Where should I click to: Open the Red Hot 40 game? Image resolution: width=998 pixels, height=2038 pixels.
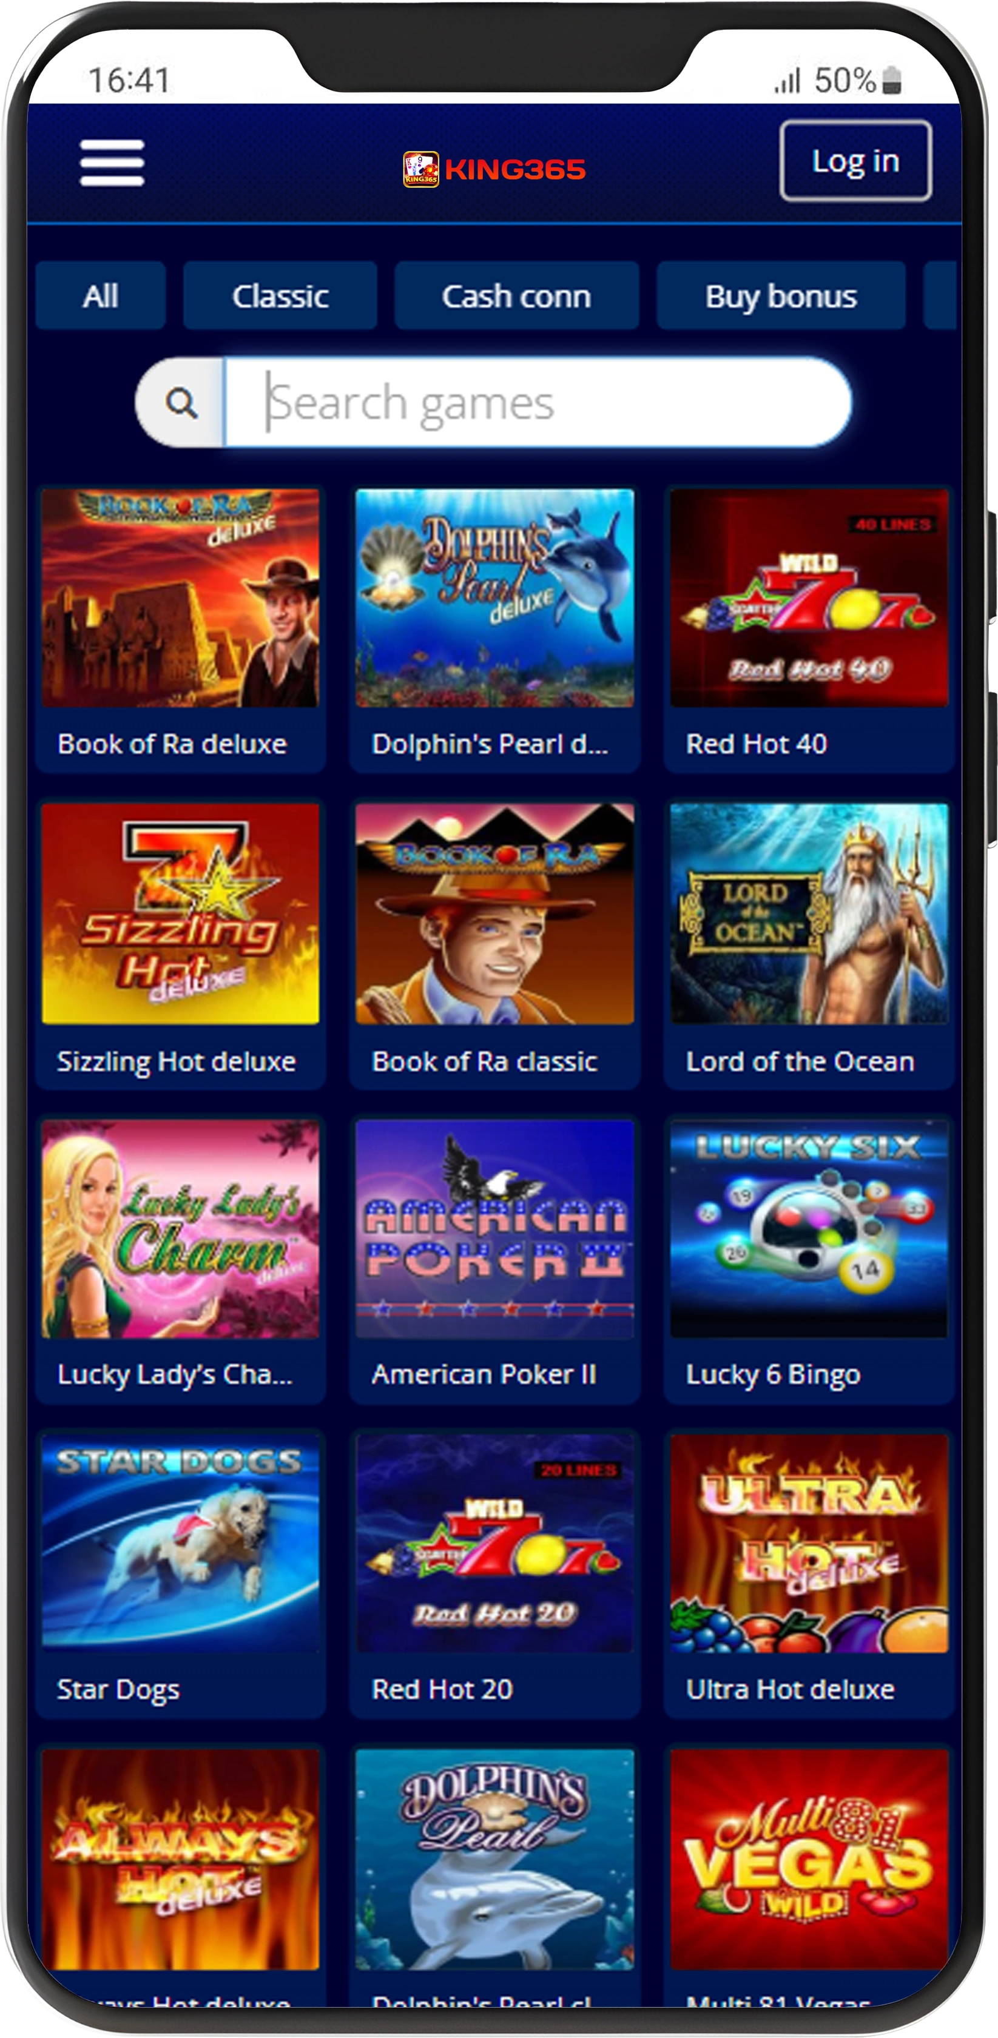tap(809, 629)
